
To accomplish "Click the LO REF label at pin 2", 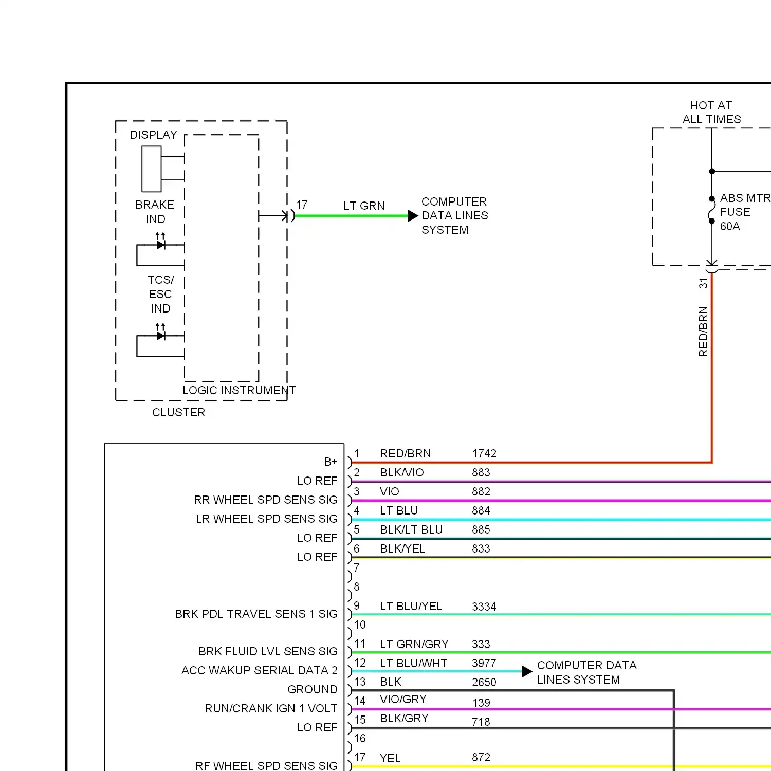I will [317, 481].
